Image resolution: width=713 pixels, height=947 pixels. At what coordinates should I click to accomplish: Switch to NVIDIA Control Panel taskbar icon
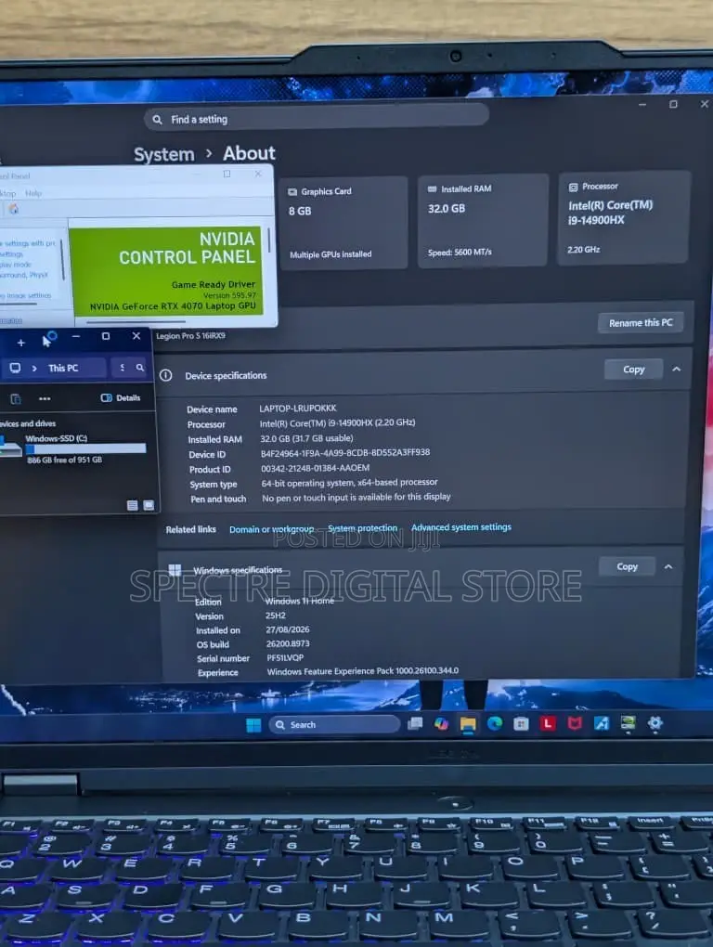pos(628,723)
